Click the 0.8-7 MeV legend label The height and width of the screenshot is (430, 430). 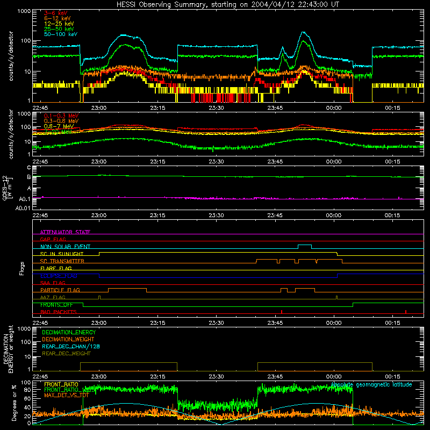59,126
